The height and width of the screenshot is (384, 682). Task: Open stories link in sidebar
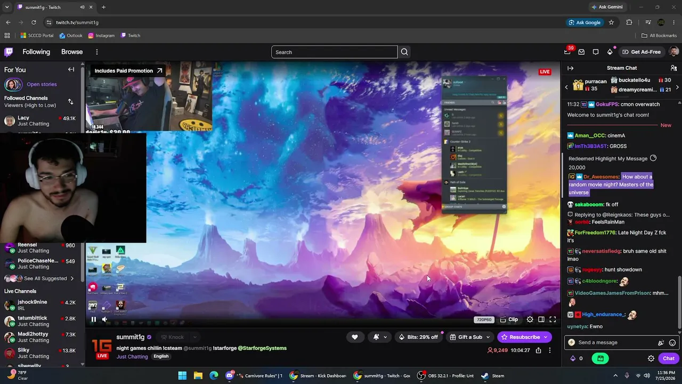click(42, 84)
